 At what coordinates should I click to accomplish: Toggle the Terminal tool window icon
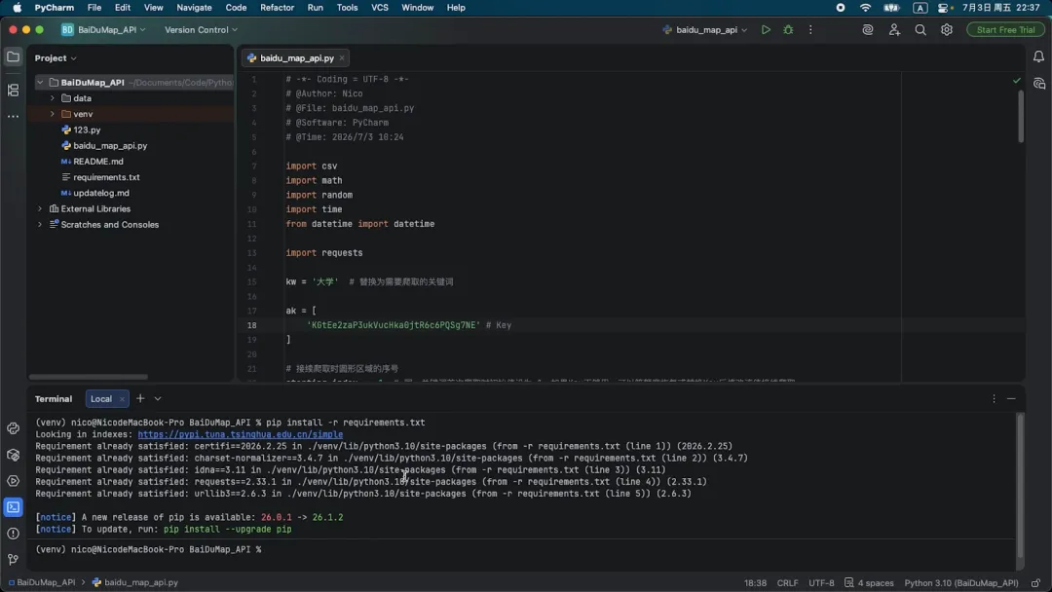point(13,507)
